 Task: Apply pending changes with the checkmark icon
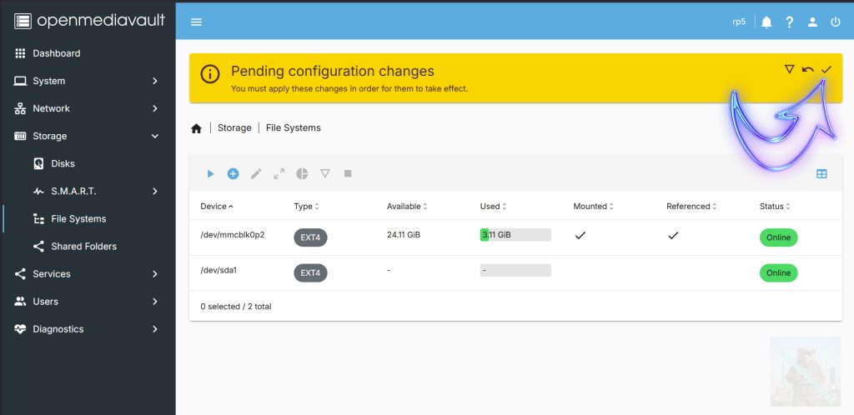[826, 69]
